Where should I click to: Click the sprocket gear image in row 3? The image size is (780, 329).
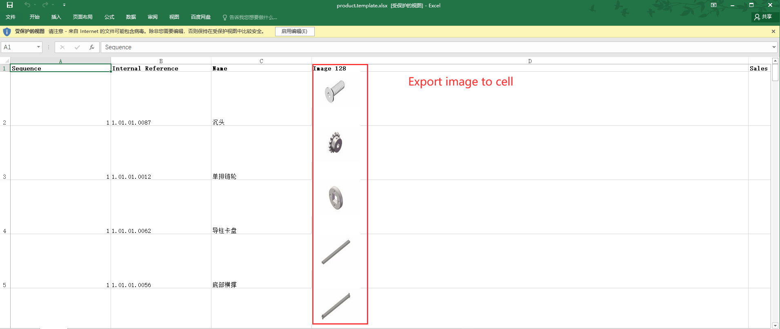(x=335, y=143)
